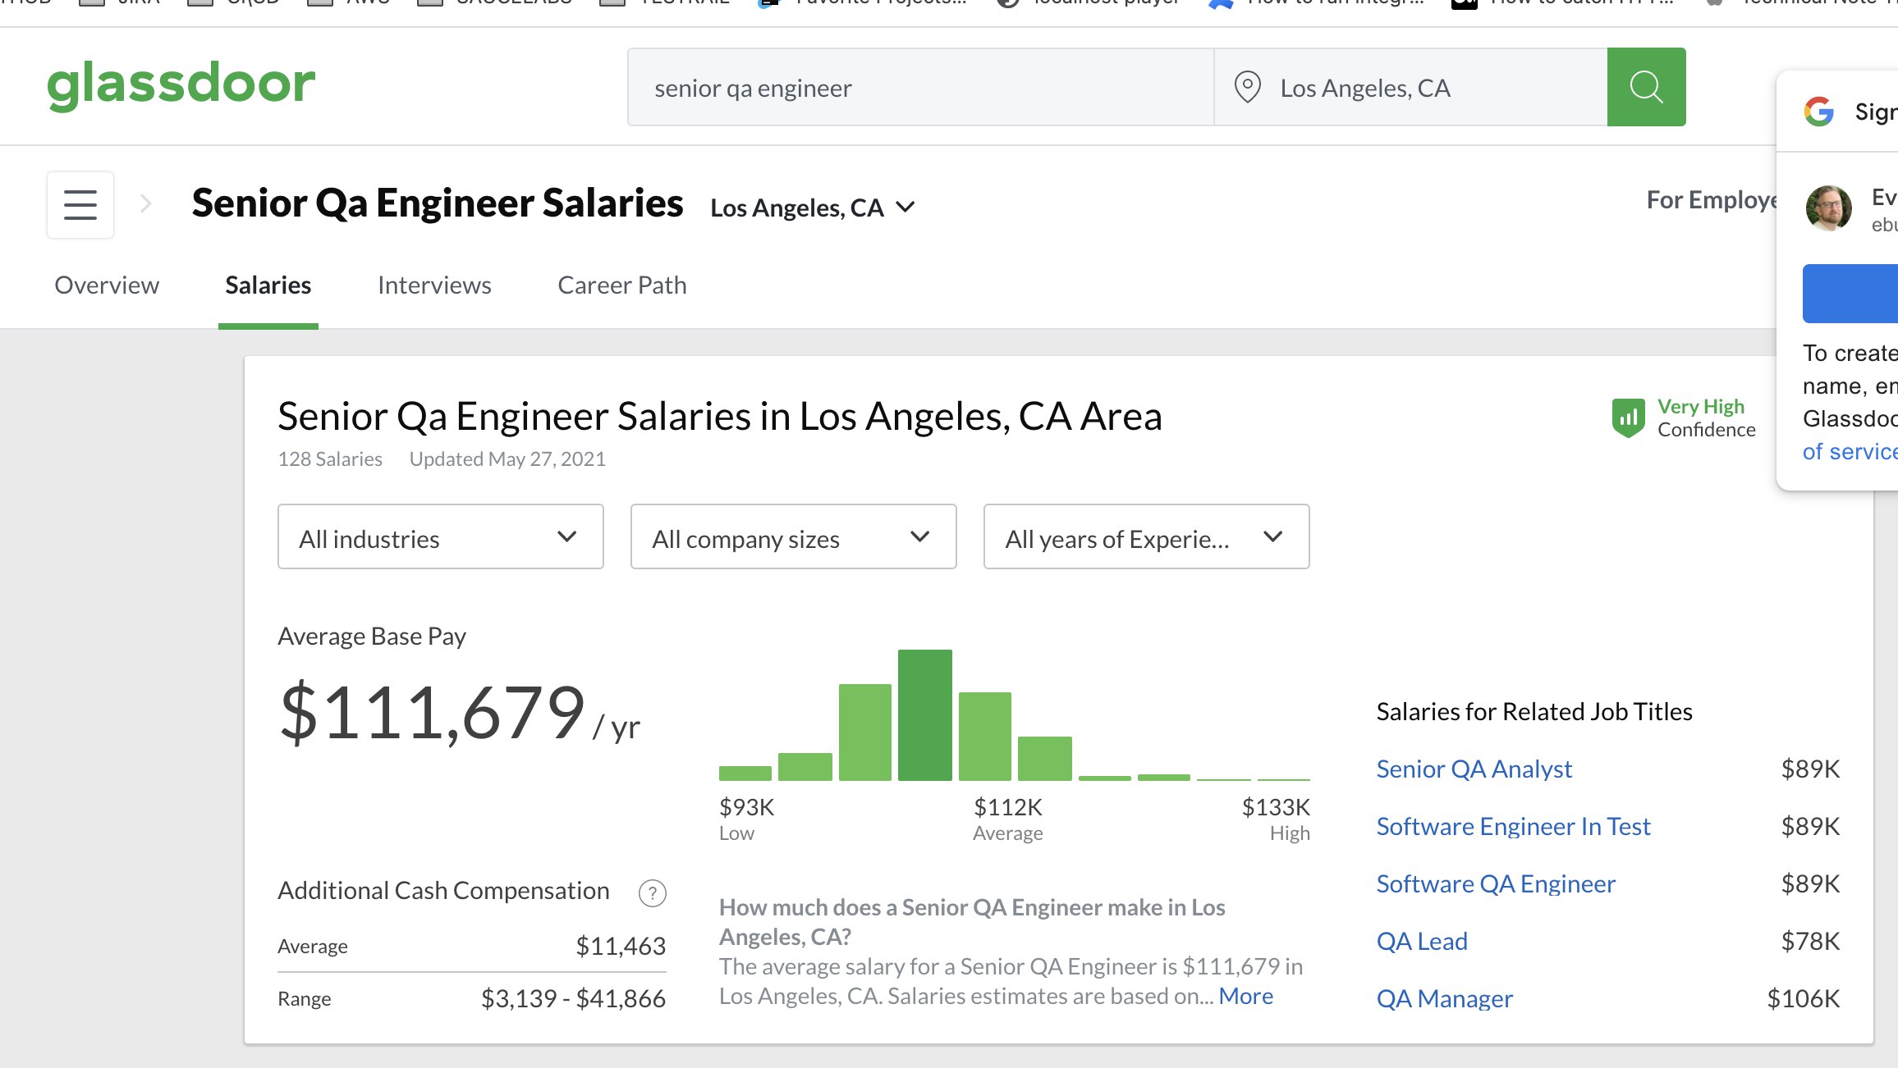Click the breadcrumb chevron arrow
Viewport: 1898px width, 1068px height.
pyautogui.click(x=146, y=203)
